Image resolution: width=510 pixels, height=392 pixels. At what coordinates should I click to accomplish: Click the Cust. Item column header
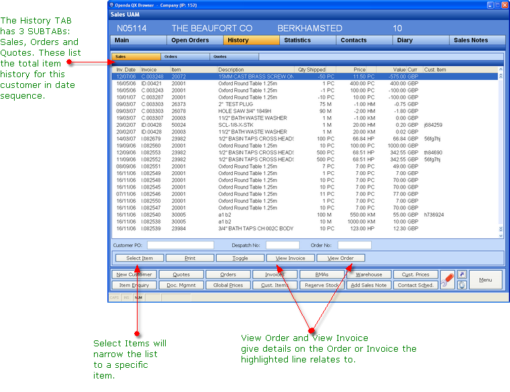(460, 70)
